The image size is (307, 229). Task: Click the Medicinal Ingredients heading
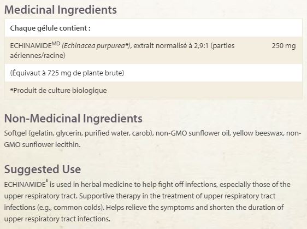[61, 10]
